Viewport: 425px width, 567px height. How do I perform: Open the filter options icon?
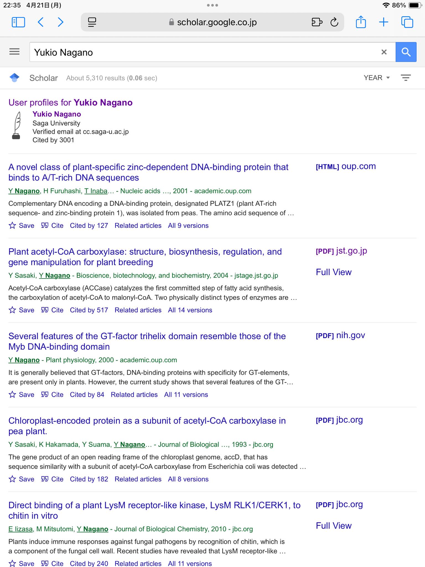tap(406, 78)
